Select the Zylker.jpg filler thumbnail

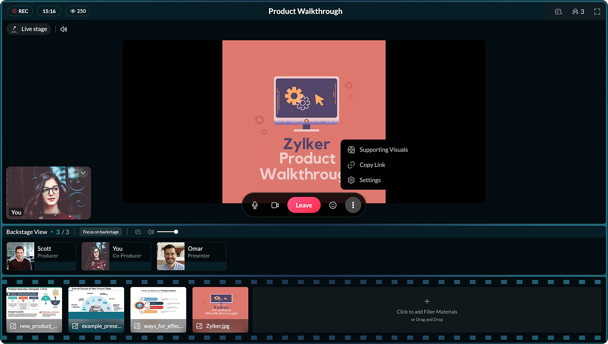click(x=220, y=310)
